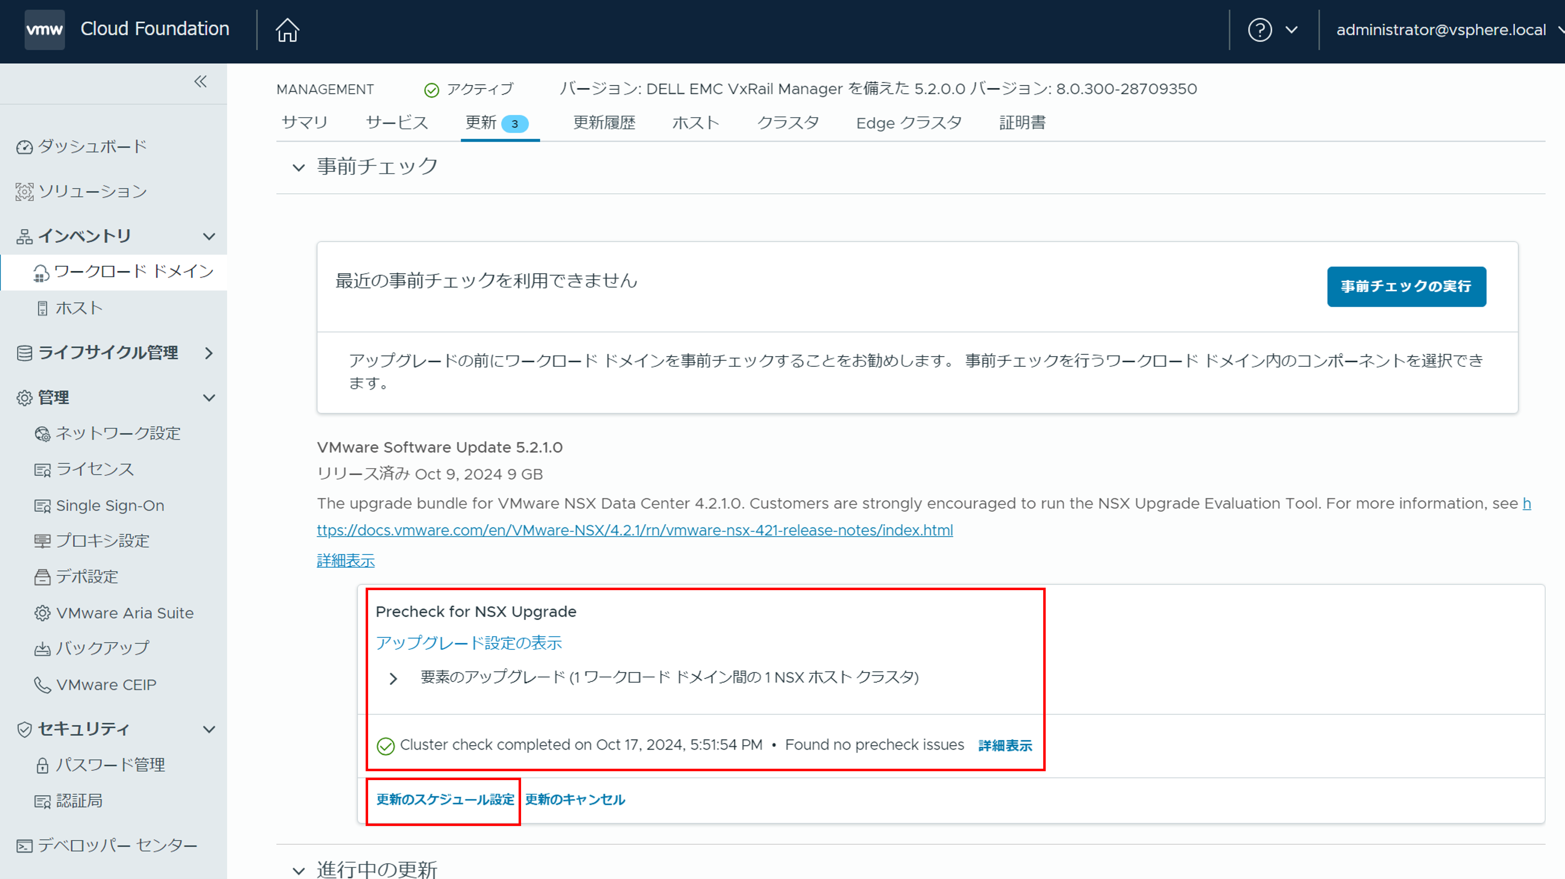
Task: Switch to the サマリ tab
Action: 304,123
